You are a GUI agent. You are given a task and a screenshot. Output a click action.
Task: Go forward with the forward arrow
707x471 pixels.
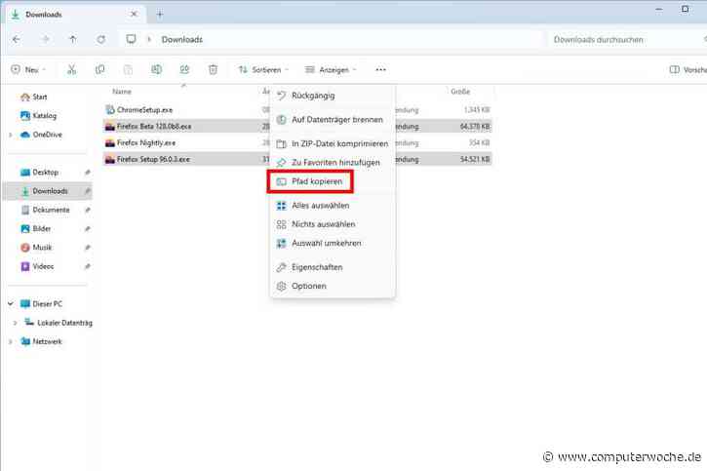(x=45, y=40)
